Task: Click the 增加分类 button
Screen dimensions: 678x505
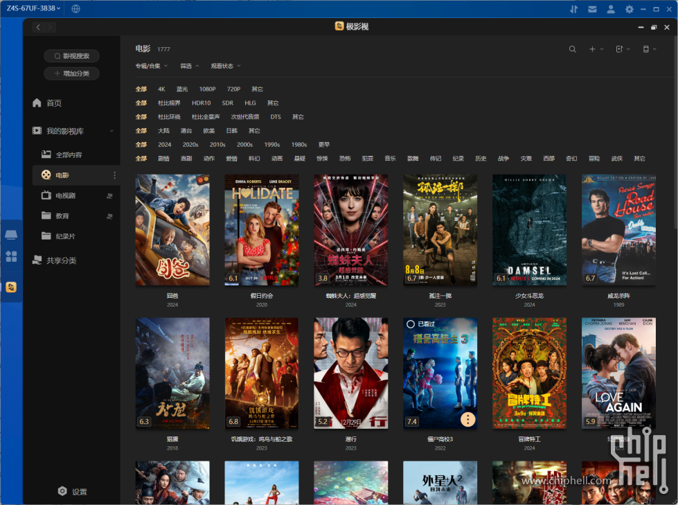Action: click(71, 73)
